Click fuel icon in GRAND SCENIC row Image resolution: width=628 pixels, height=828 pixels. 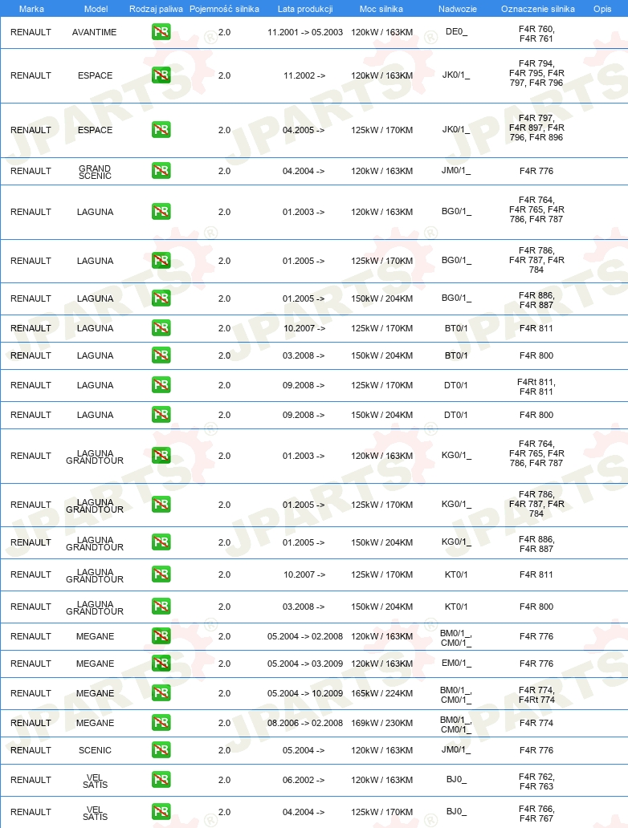[161, 171]
